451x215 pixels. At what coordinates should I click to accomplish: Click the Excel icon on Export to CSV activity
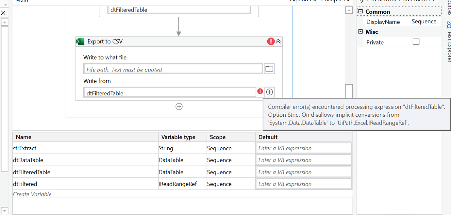[x=80, y=41]
